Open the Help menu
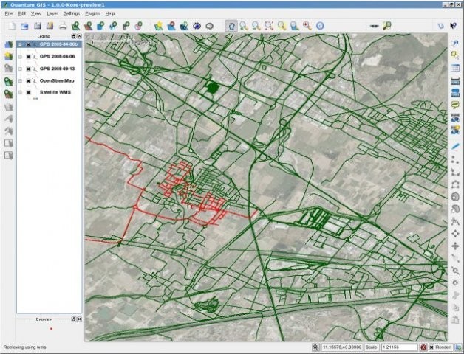Image resolution: width=464 pixels, height=354 pixels. click(110, 13)
